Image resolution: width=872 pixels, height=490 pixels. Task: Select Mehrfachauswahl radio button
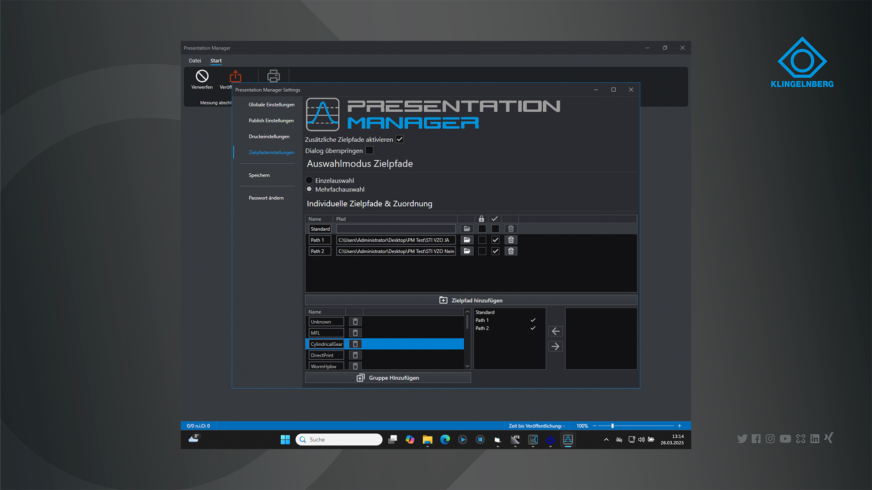click(309, 189)
